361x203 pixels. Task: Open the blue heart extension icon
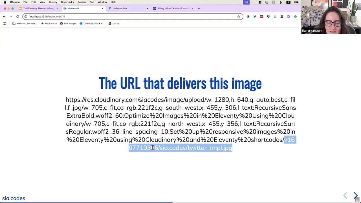[268, 17]
